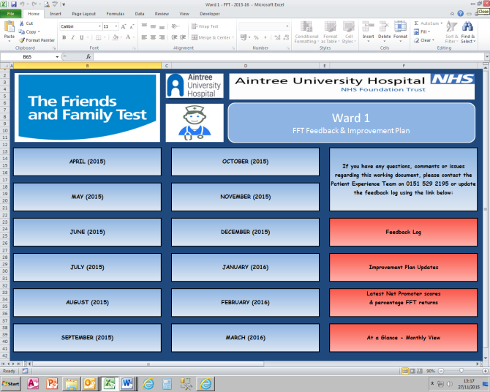Click the Orientation icon
Image resolution: width=490 pixels, height=392 pixels.
[175, 26]
